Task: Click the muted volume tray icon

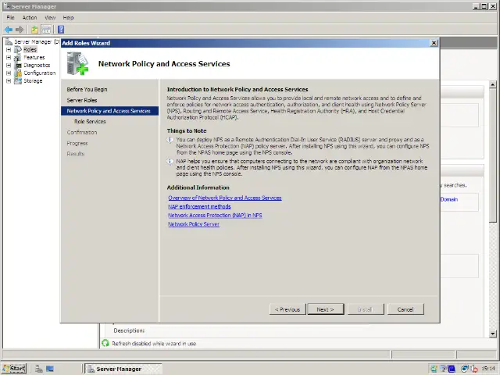Action: (474, 369)
